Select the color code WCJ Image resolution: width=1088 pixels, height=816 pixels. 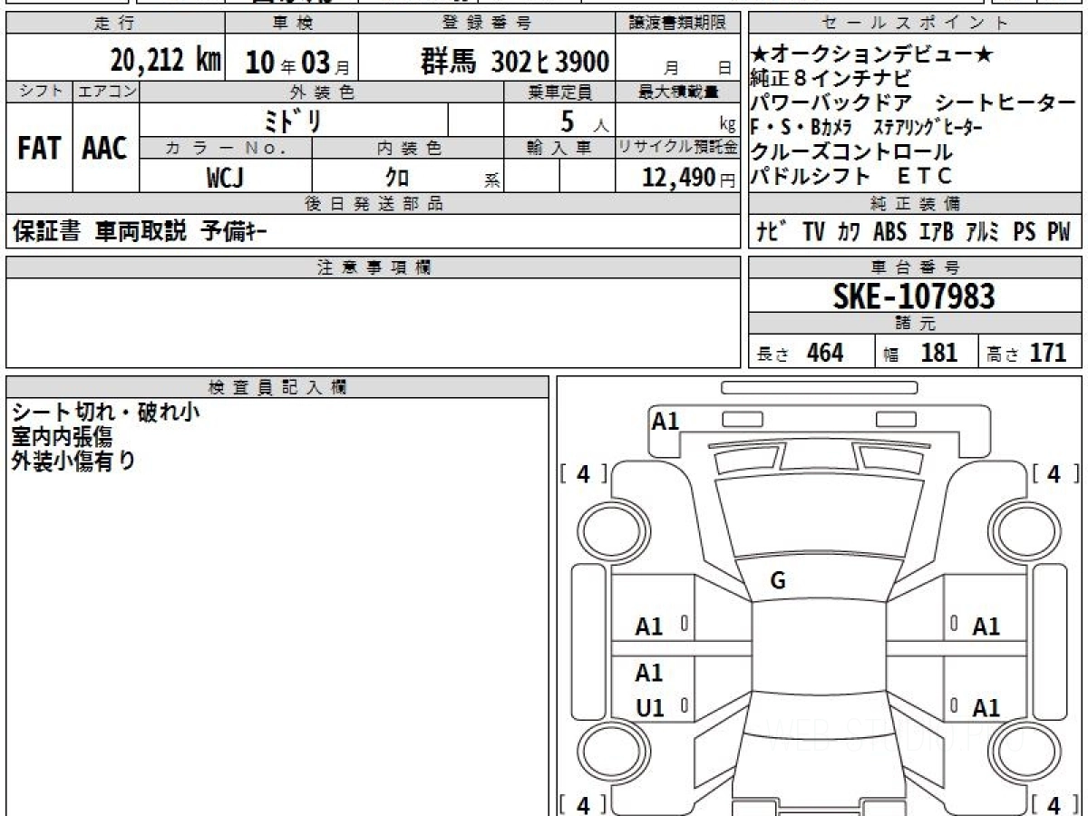click(226, 178)
